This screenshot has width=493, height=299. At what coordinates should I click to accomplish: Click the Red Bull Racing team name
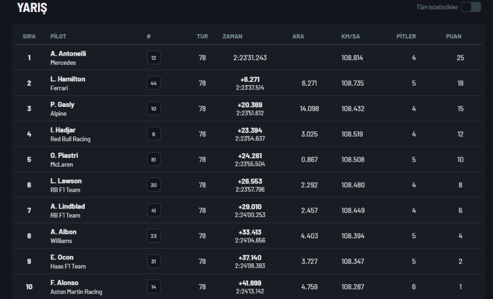[70, 139]
